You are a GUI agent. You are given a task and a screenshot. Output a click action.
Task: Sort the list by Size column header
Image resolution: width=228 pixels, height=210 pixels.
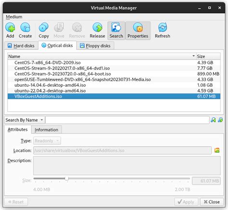click(x=208, y=57)
